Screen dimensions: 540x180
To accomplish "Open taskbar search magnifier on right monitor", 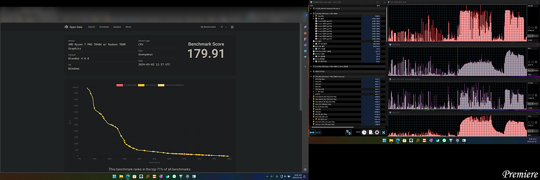I will click(418, 141).
